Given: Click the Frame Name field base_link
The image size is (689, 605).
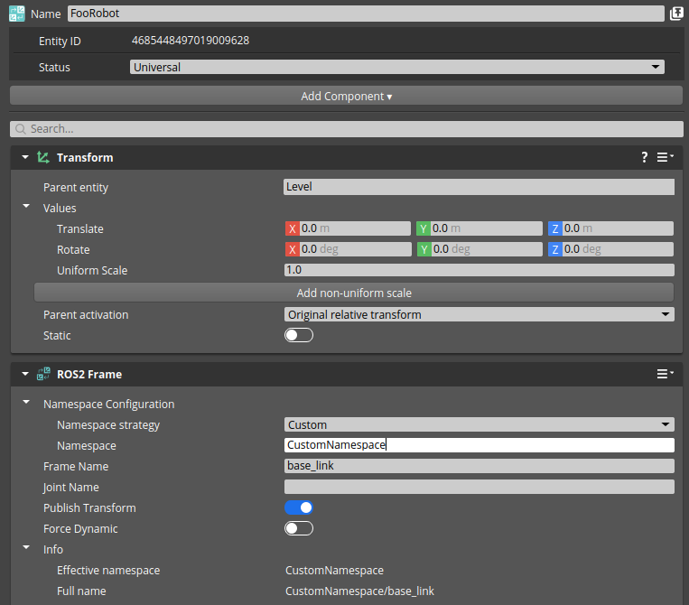Looking at the screenshot, I should point(479,466).
